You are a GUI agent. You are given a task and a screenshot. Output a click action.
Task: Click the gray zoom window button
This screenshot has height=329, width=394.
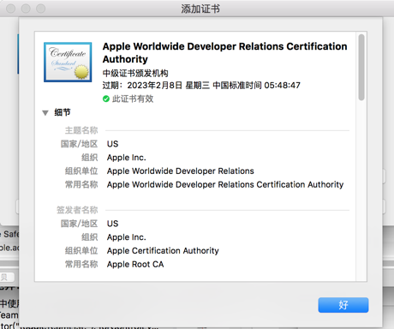tap(40, 9)
